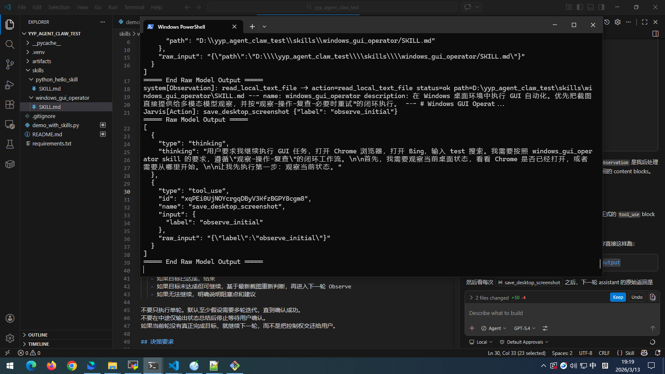Change the UTF-8 file encoding

pyautogui.click(x=586, y=353)
